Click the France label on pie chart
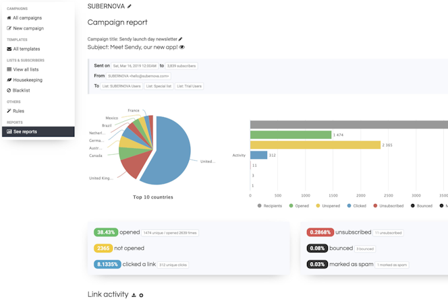The height and width of the screenshot is (303, 448). 134,110
